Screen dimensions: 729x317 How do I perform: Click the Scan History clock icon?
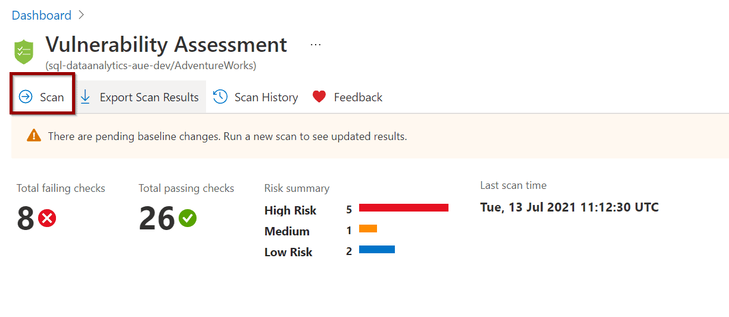pos(220,97)
